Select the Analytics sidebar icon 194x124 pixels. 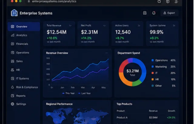click(x=13, y=35)
